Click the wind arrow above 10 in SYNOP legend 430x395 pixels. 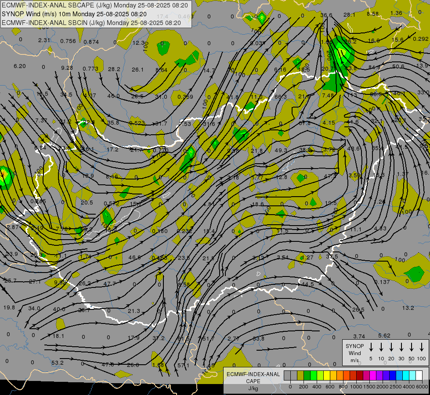click(381, 347)
